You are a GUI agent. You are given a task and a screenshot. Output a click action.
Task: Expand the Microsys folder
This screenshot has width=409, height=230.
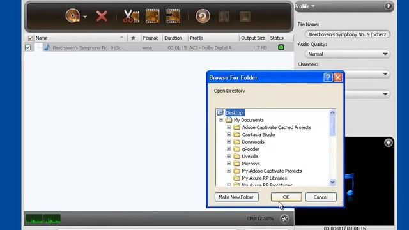click(x=229, y=164)
